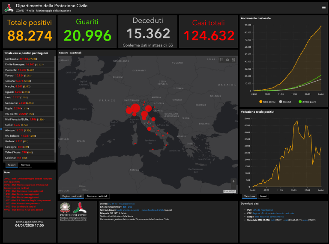Switch to Province - casi totali map tab
Image resolution: width=329 pixels, height=244 pixels.
pyautogui.click(x=97, y=196)
